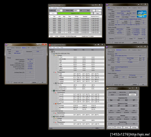Click the Stop button in LinX
The width and height of the screenshot is (151, 137).
(x=97, y=13)
